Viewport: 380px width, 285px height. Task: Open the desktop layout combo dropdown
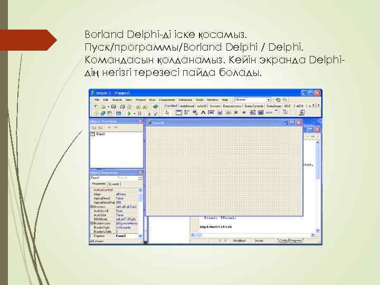pos(269,100)
